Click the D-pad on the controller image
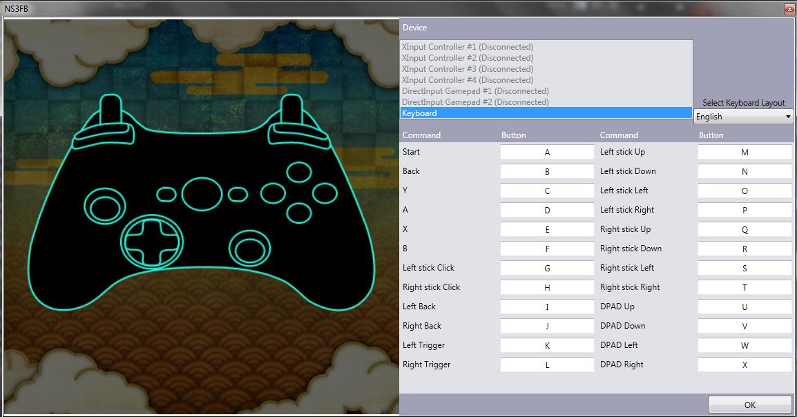 [x=152, y=240]
